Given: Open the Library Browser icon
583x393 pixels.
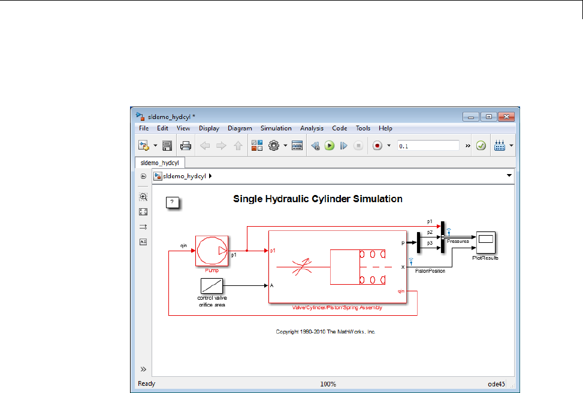Looking at the screenshot, I should tap(257, 145).
